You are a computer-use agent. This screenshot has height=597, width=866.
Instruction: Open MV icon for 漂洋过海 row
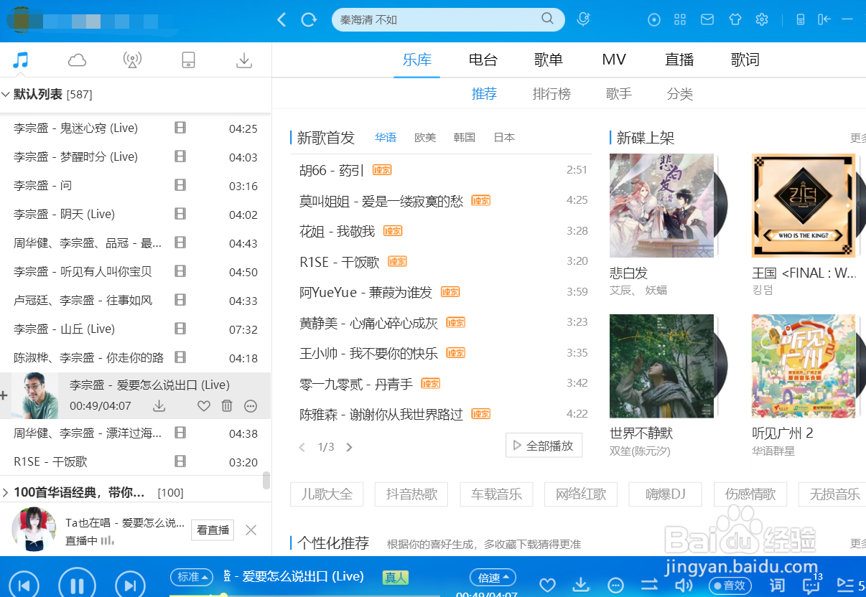(180, 432)
